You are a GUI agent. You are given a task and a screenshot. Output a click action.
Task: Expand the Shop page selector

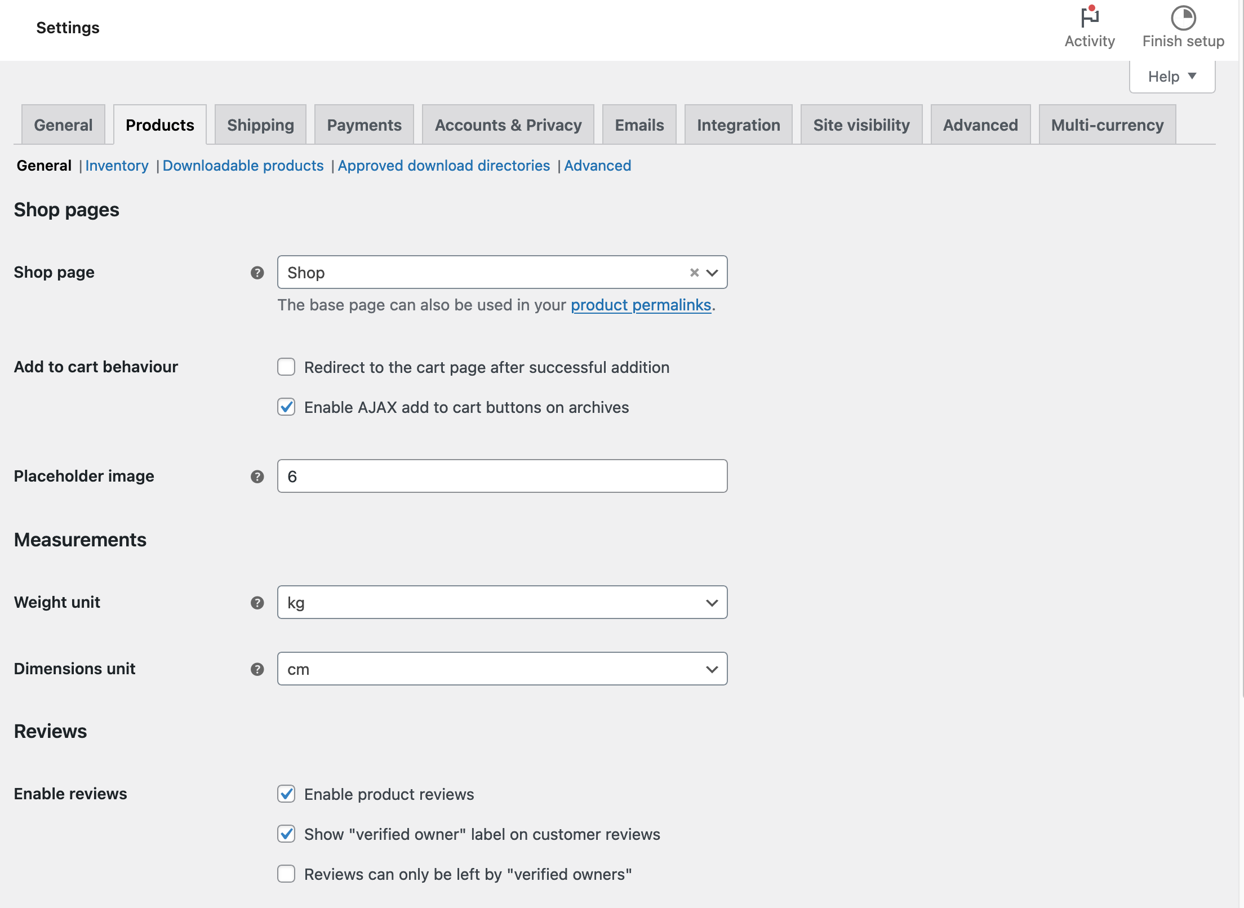click(x=713, y=272)
